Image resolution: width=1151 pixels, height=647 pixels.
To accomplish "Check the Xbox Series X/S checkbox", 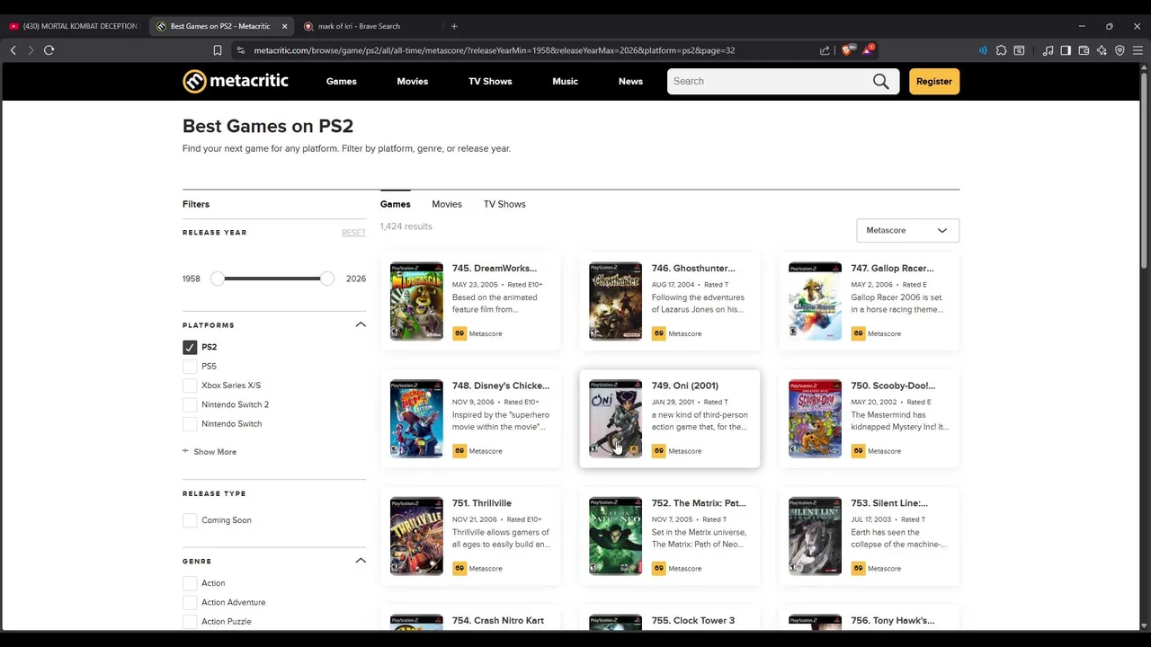I will pyautogui.click(x=190, y=386).
